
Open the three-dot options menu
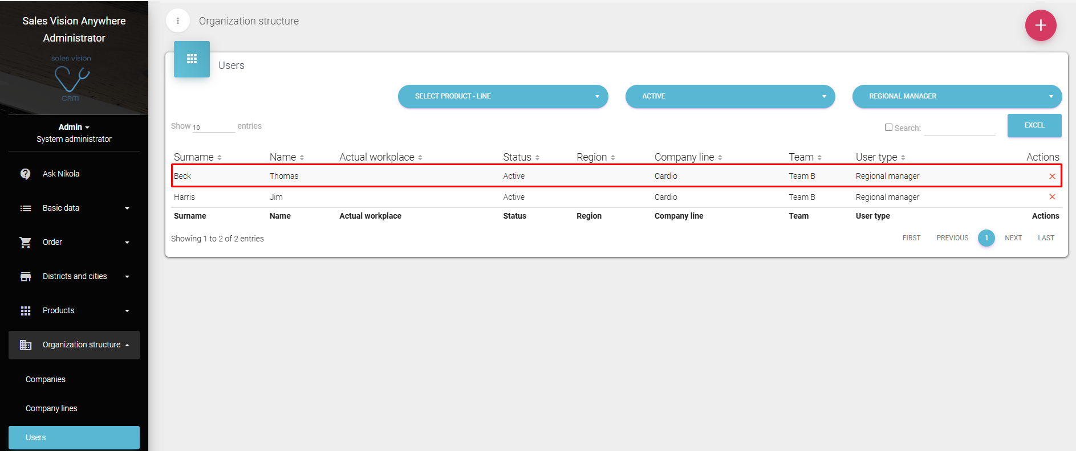coord(178,21)
